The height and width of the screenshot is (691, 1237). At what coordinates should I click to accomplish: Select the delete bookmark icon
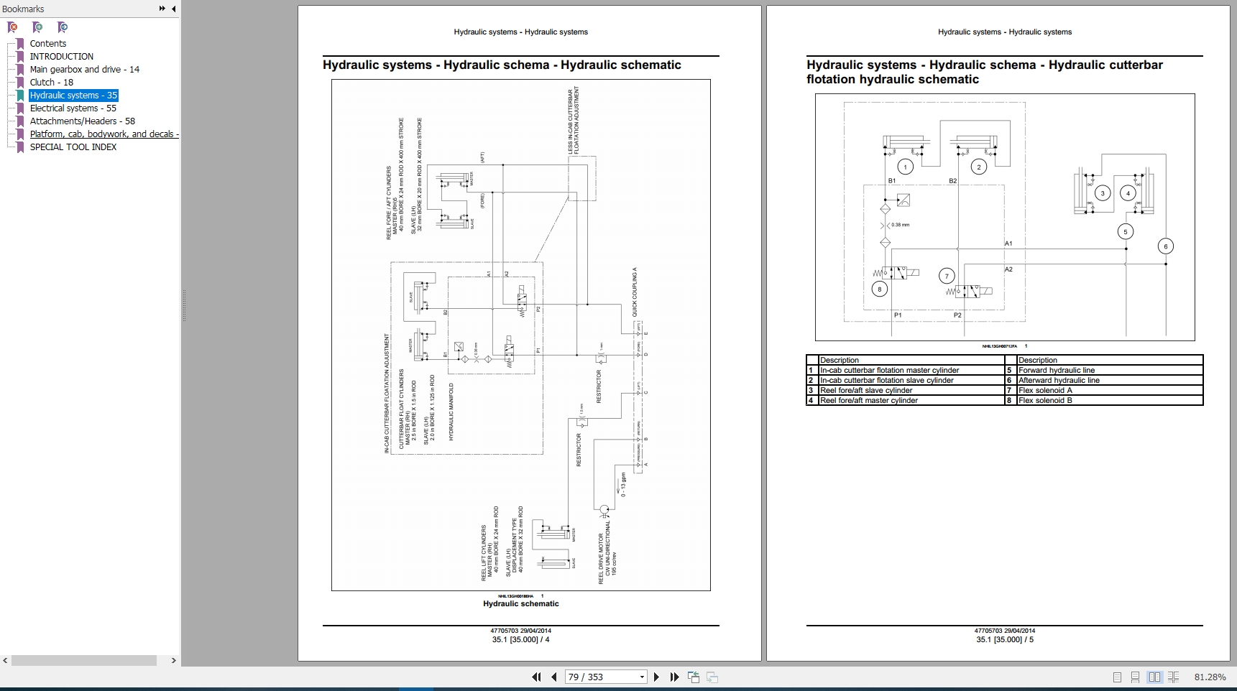[12, 27]
